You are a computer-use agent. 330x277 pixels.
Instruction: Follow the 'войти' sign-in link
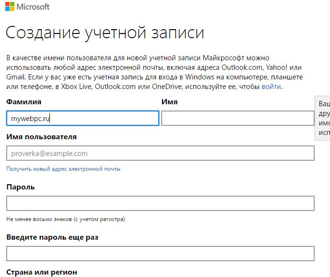271,87
